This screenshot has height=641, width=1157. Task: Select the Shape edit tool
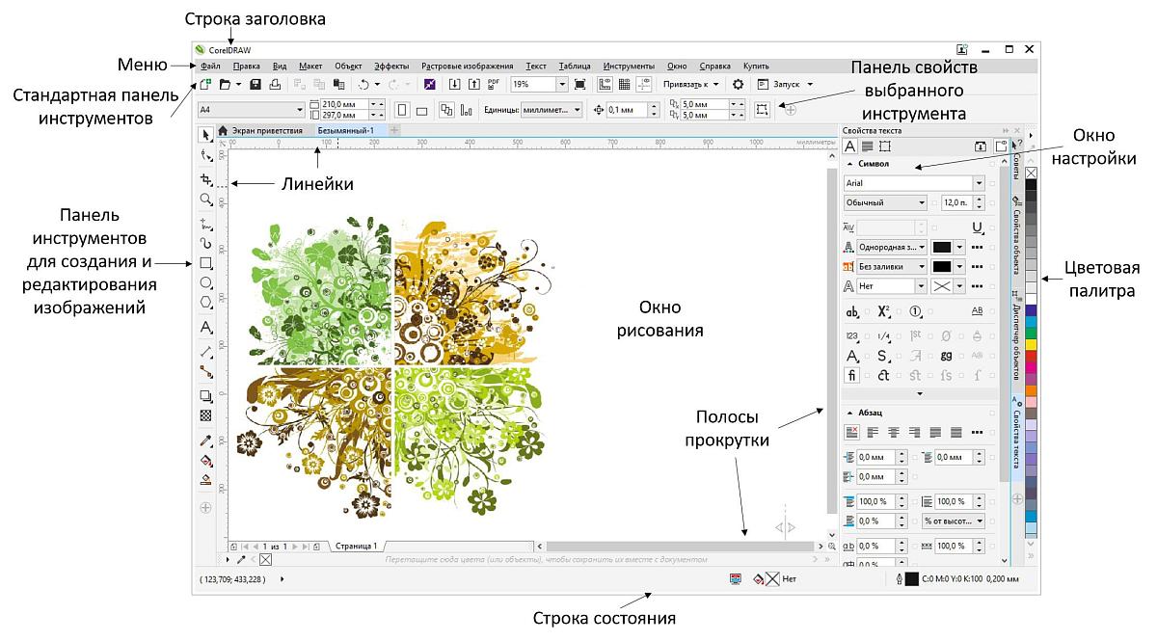point(205,155)
